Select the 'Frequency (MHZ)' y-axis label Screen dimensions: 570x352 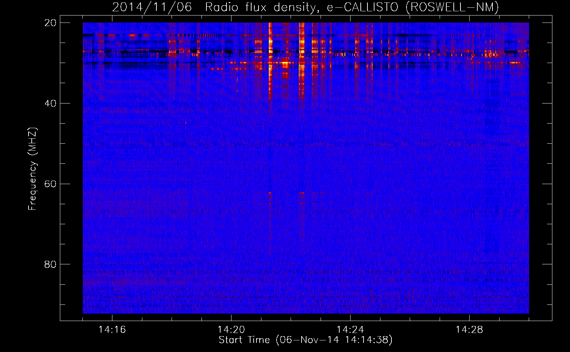coord(32,169)
